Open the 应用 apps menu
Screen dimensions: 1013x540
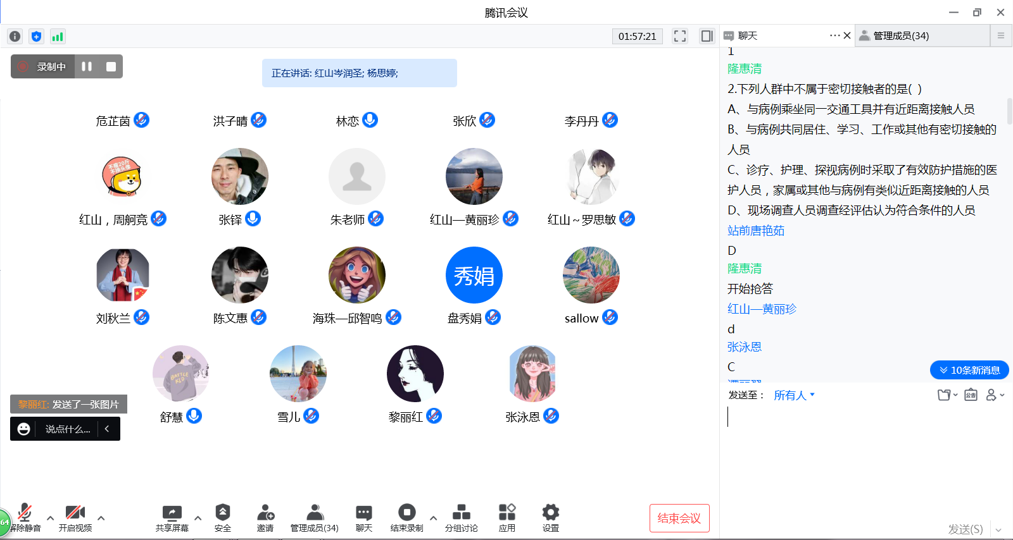[x=507, y=518]
